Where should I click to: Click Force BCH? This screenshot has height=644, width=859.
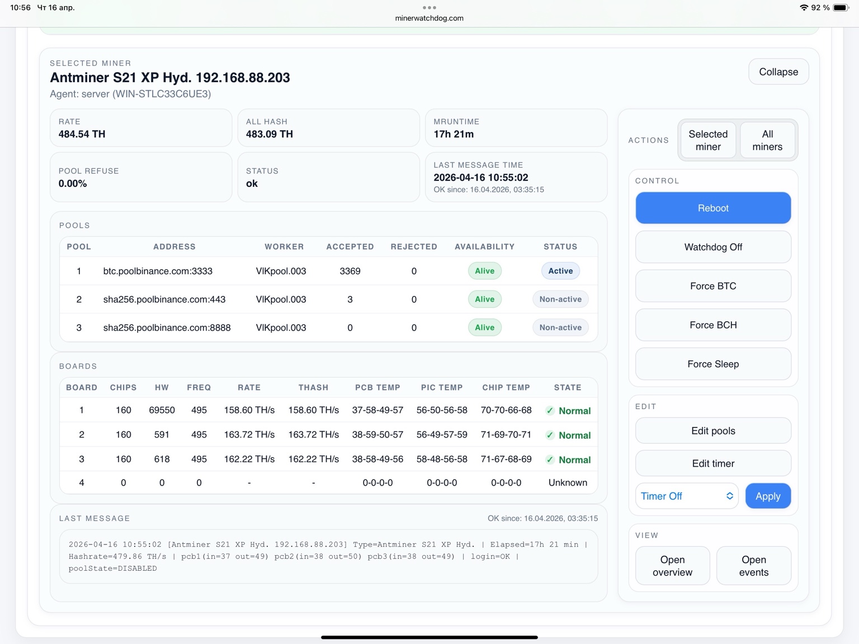(x=713, y=325)
